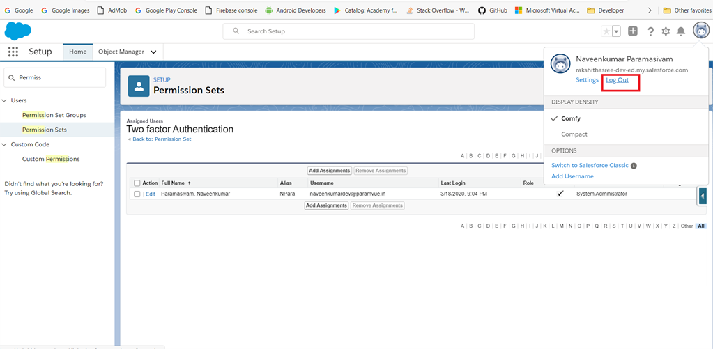Open the global actions plus icon
Viewport: 713px width, 349px height.
633,31
